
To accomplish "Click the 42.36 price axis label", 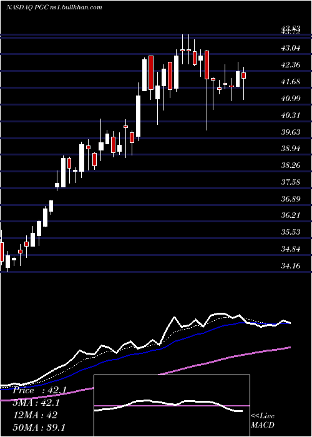I will coord(291,65).
